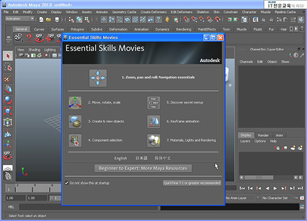This screenshot has height=221, width=307.
Task: Click Beginner to Expert: More Maya Resources
Action: point(143,168)
